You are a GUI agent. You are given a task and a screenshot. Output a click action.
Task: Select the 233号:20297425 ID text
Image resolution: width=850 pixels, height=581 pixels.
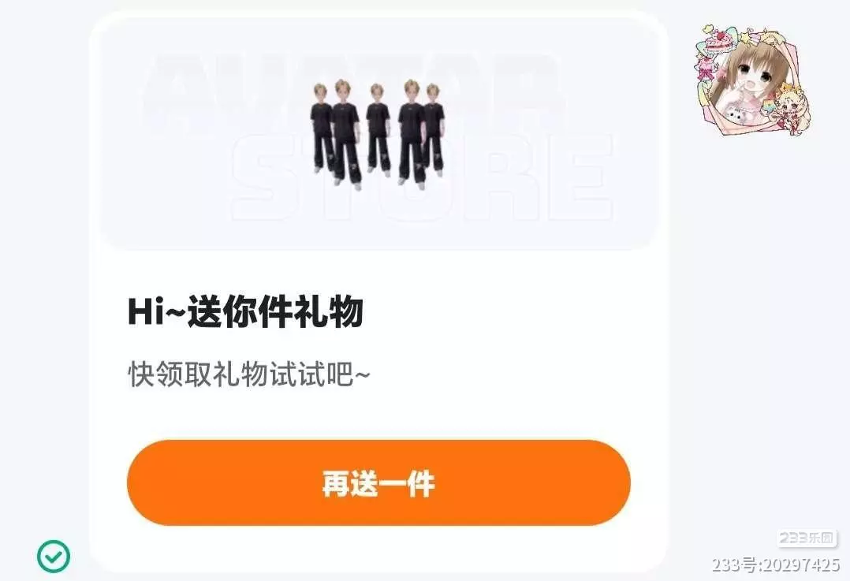pyautogui.click(x=776, y=564)
